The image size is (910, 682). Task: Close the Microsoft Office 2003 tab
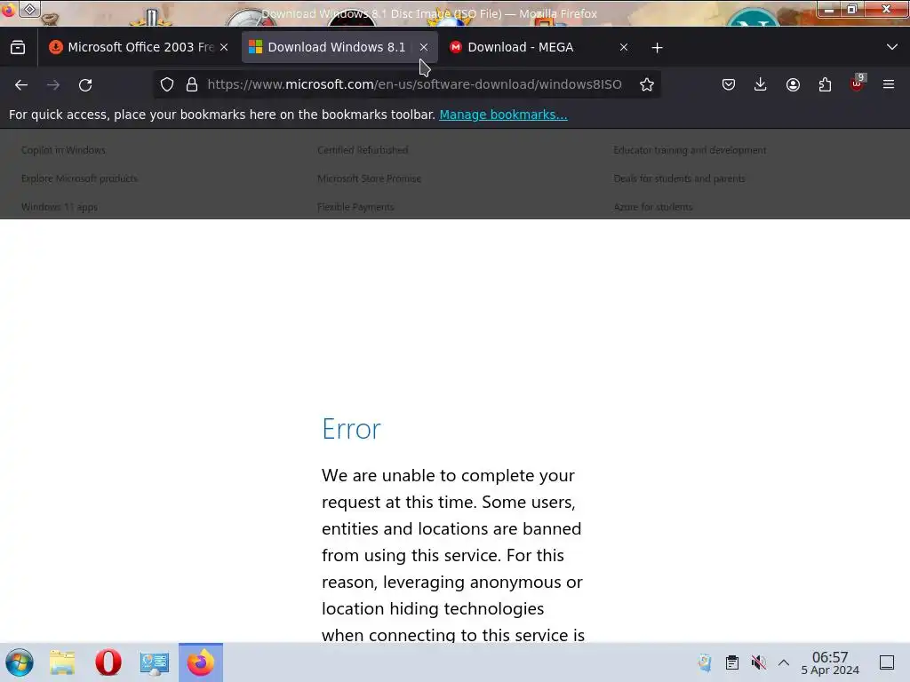pyautogui.click(x=224, y=48)
